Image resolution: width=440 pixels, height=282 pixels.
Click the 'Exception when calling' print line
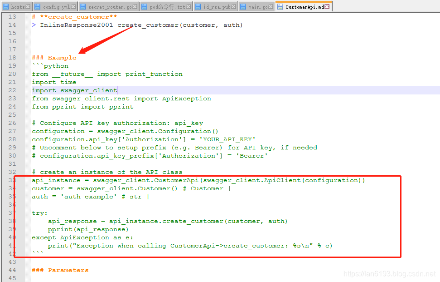190,246
